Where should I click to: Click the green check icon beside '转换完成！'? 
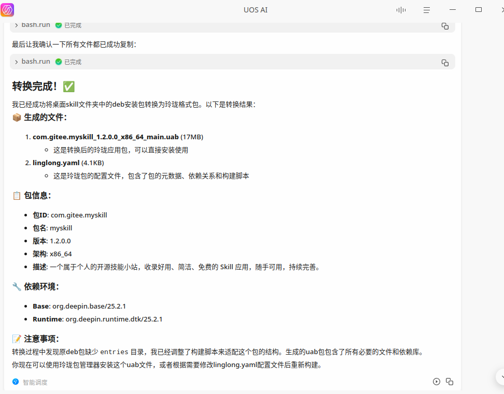pyautogui.click(x=69, y=86)
